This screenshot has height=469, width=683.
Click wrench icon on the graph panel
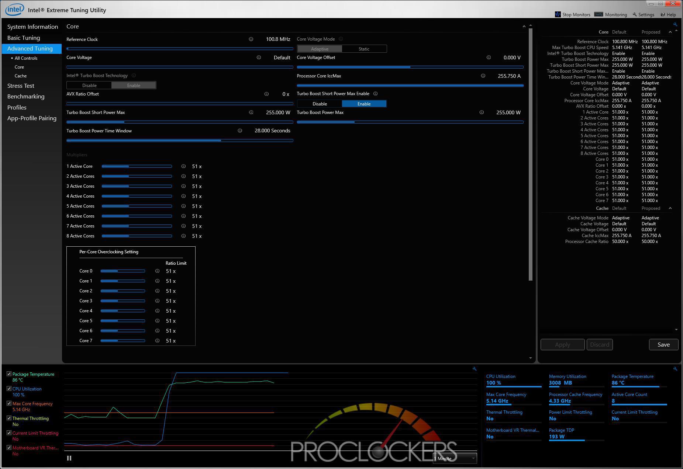point(475,369)
